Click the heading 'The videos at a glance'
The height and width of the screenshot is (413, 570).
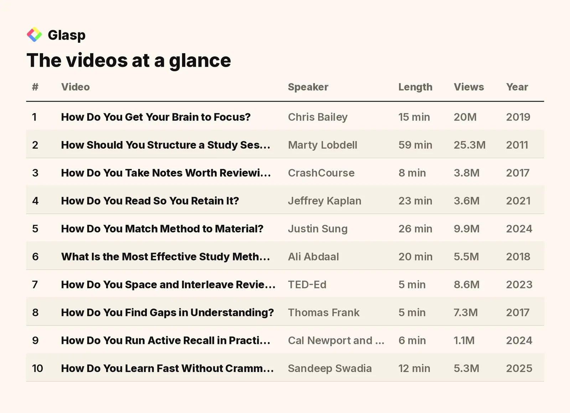[129, 60]
